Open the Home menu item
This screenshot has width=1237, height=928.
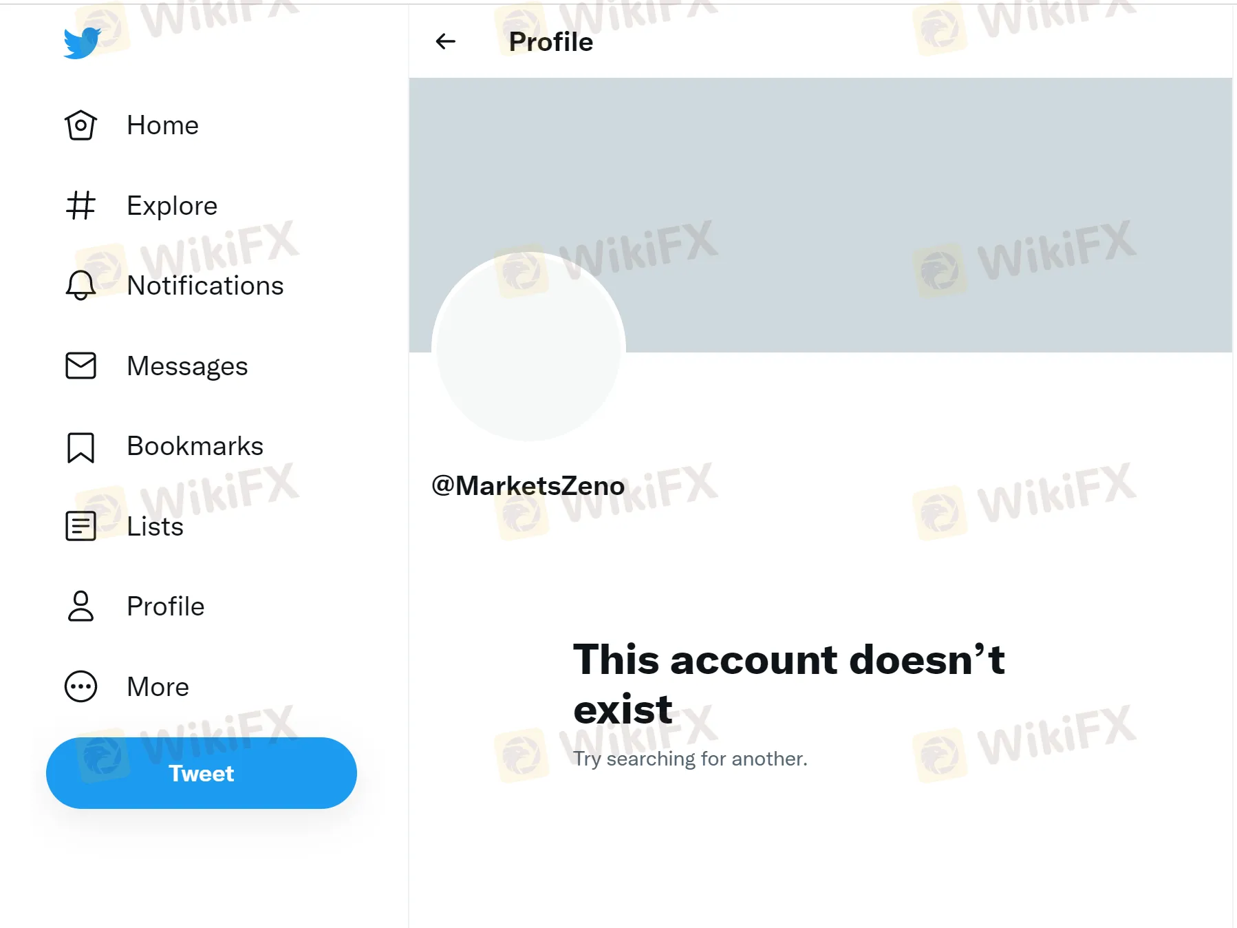[162, 125]
